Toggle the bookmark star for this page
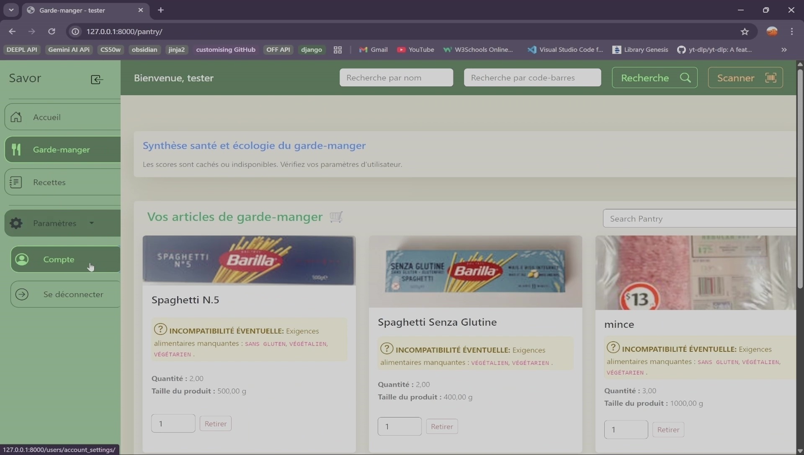804x455 pixels. point(746,31)
